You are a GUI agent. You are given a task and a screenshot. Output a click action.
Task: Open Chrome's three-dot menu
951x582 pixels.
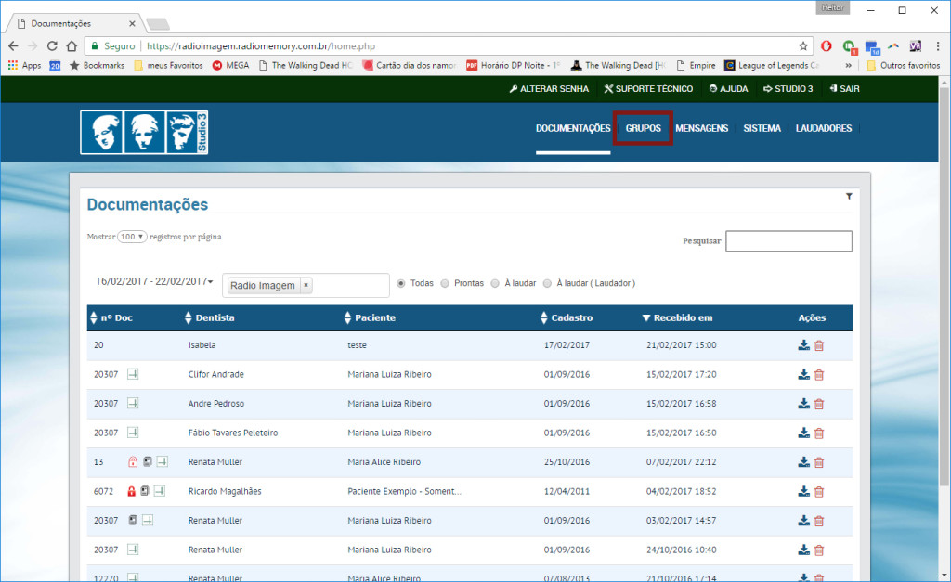(938, 46)
